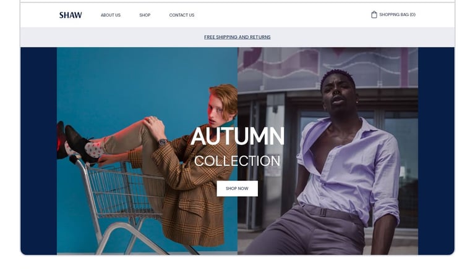Screen dimensions: 475x269
Task: Click the polka dot socks in the photo
Action: click(94, 149)
